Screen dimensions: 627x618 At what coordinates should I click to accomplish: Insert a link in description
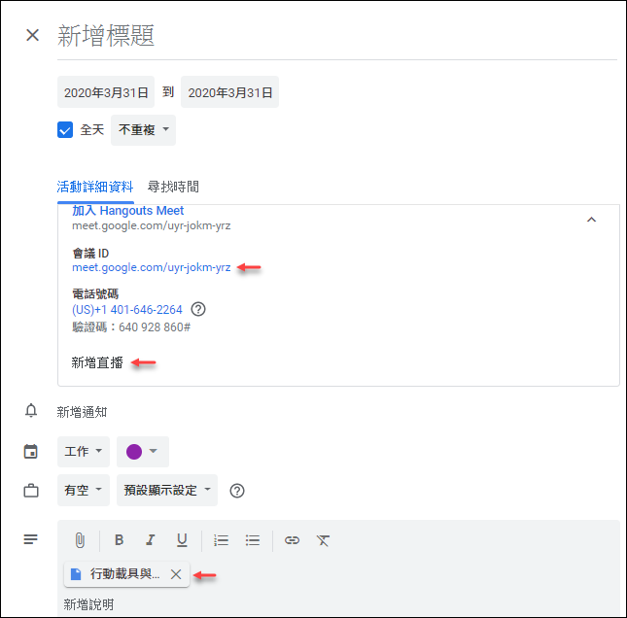(292, 540)
